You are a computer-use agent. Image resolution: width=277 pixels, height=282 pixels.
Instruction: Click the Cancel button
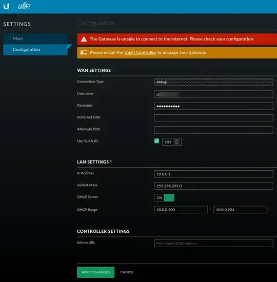127,272
